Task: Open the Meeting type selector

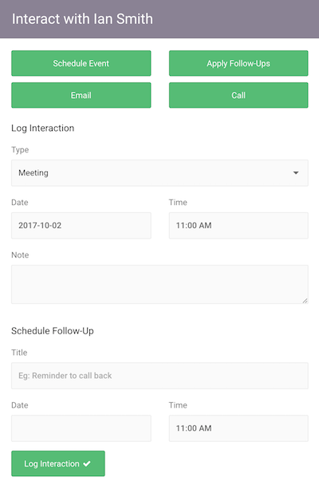Action: 159,173
